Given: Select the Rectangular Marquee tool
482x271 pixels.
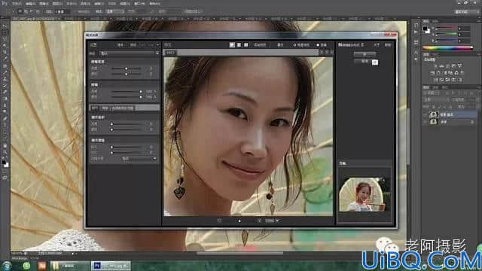Looking at the screenshot, I should [5, 32].
